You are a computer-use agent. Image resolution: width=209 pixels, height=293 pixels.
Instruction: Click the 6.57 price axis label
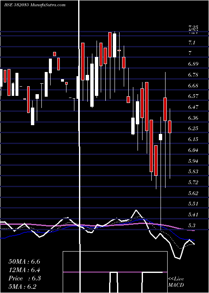(x=193, y=96)
